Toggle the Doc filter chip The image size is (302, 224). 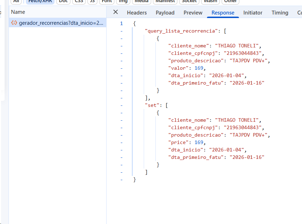[63, 1]
